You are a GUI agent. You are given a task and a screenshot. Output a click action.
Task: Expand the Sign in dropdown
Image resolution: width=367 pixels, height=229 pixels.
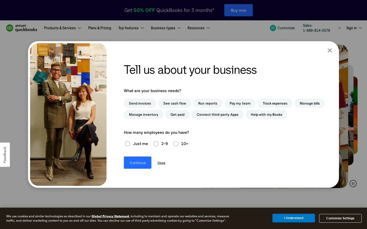pos(354,28)
